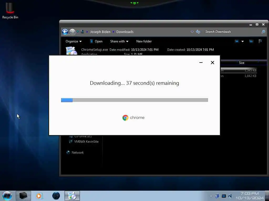Toggle the preview pane icon
This screenshot has width=269, height=201.
tap(251, 41)
